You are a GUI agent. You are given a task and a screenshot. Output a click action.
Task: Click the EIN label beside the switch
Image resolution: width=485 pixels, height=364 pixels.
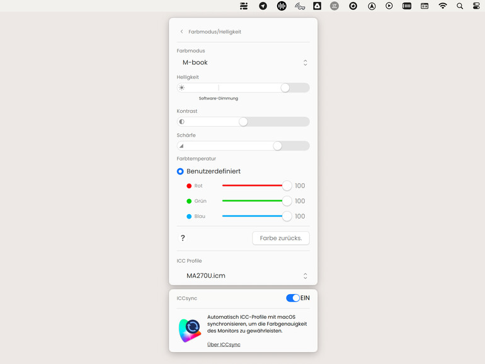(x=305, y=298)
